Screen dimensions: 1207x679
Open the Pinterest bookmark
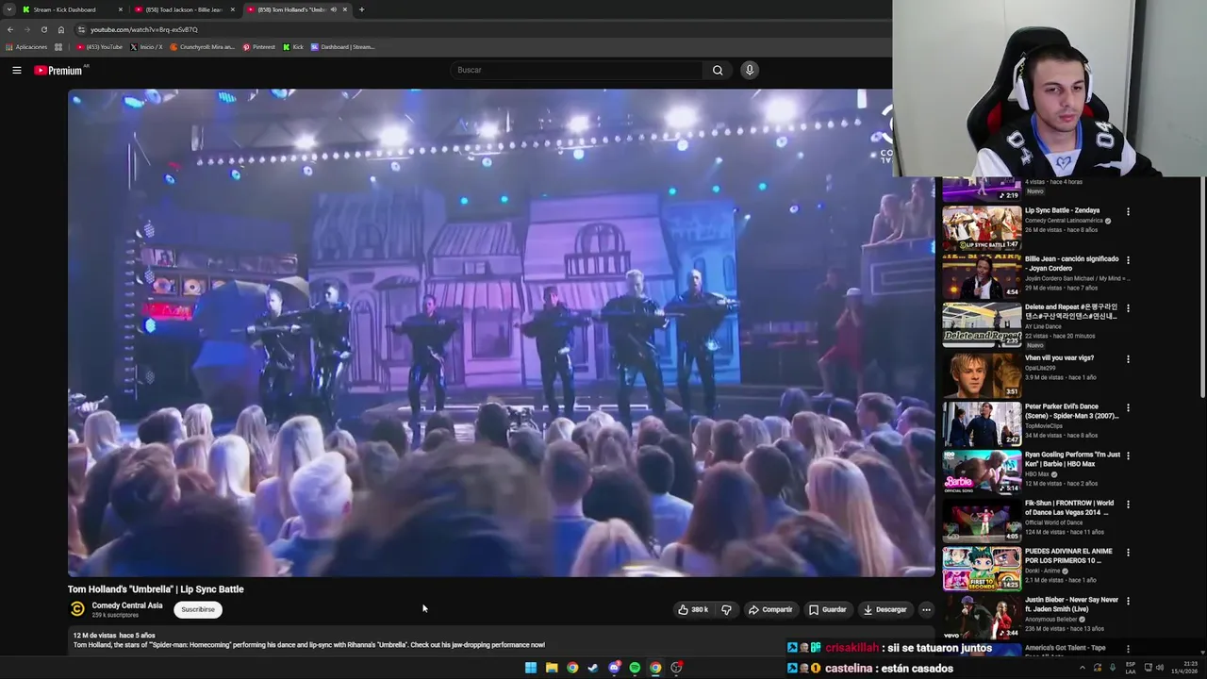point(259,47)
